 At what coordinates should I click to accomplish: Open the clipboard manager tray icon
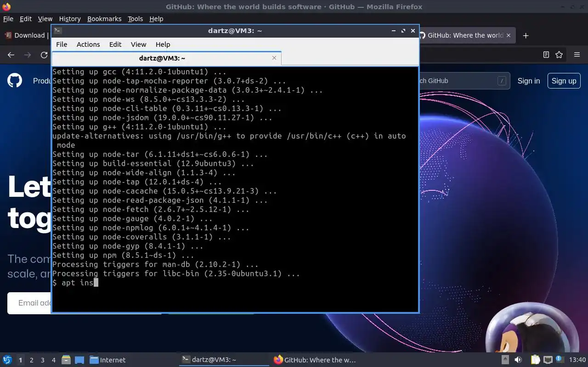click(x=536, y=360)
